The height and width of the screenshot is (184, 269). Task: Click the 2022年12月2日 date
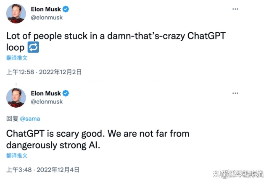tap(60, 72)
